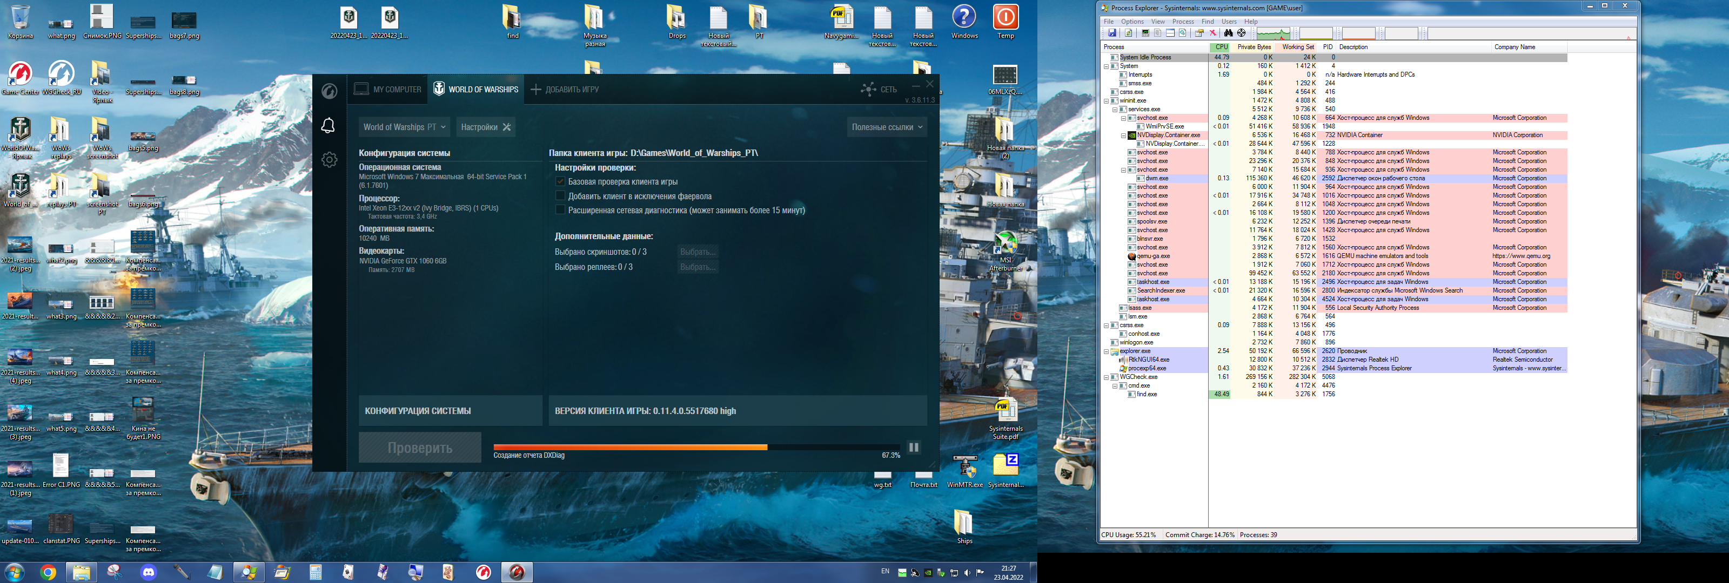The image size is (1729, 583).
Task: Open Game Center desktop icon
Action: 20,78
